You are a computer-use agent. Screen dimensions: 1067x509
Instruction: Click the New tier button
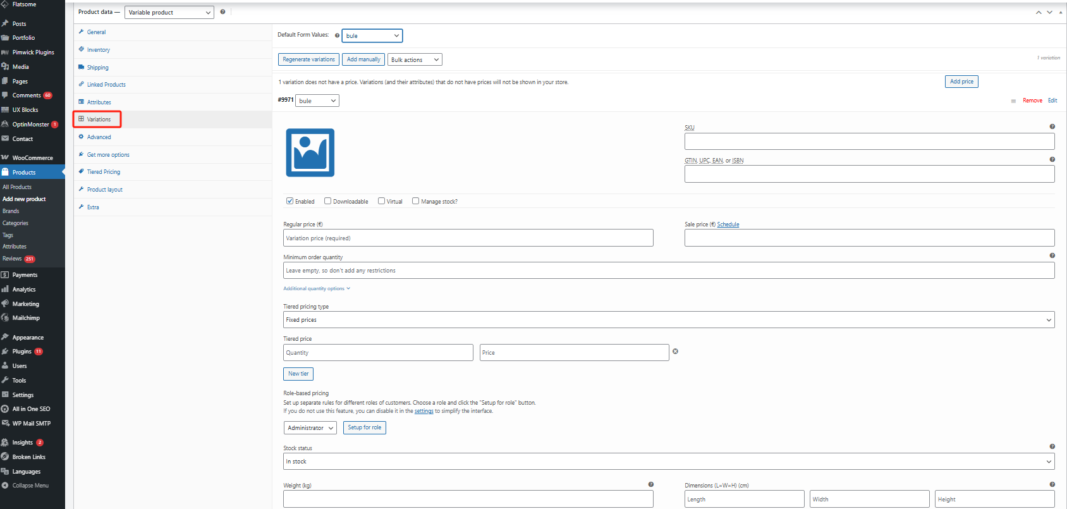pyautogui.click(x=298, y=374)
